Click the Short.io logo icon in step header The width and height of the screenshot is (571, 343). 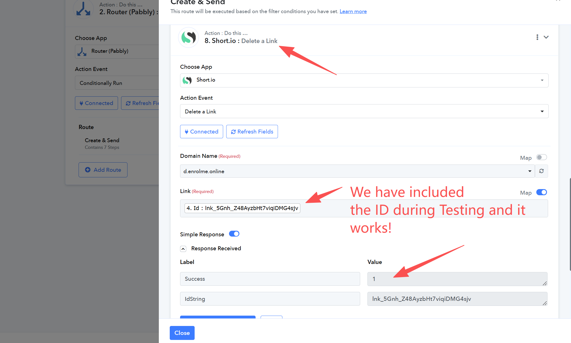(188, 37)
